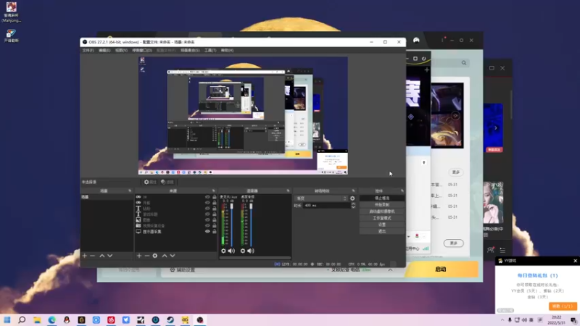Screen dimensions: 580x326
Task: Toggle visibility of the image source
Action: (207, 220)
